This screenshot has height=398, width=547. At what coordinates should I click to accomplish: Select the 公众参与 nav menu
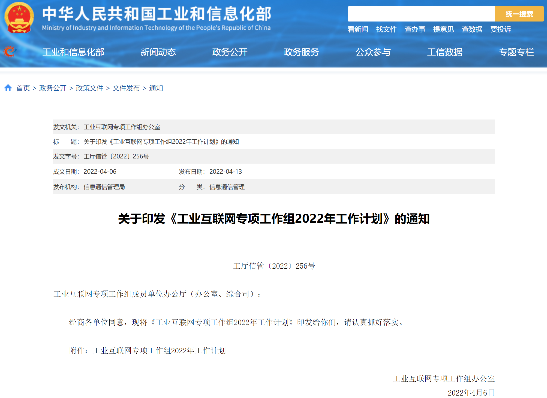click(x=373, y=52)
